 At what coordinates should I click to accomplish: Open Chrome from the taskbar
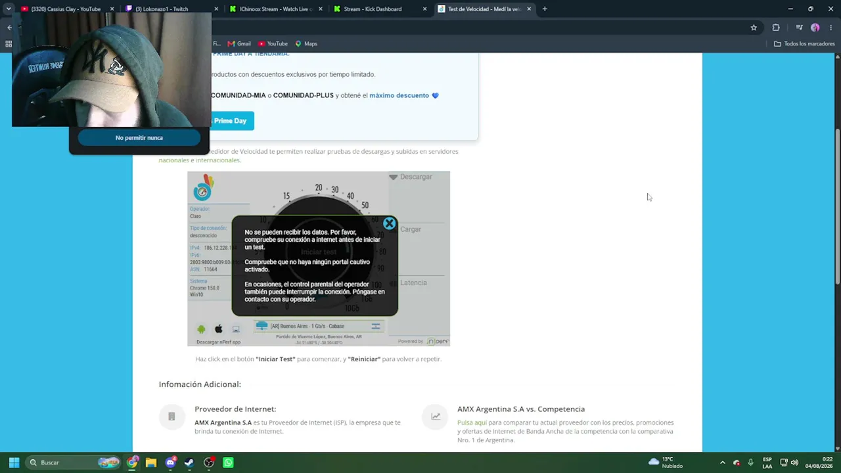133,462
